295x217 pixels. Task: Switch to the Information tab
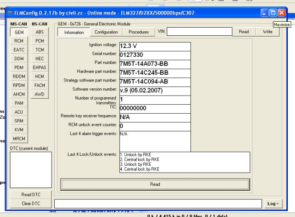point(74,32)
